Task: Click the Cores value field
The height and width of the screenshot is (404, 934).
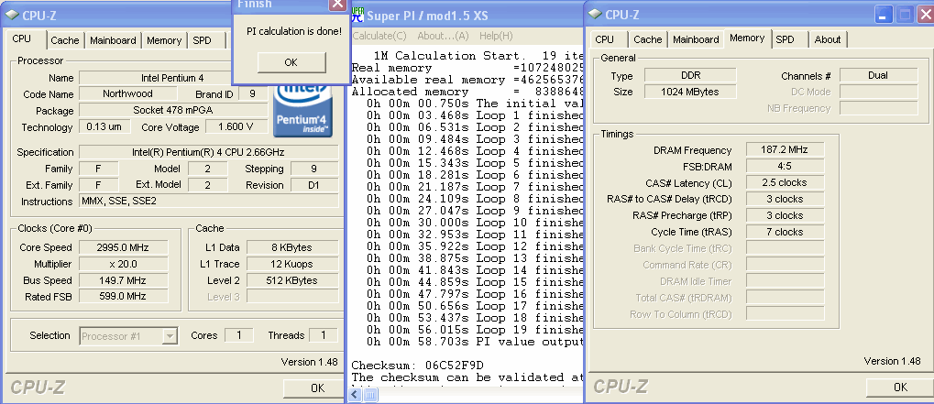Action: [239, 335]
